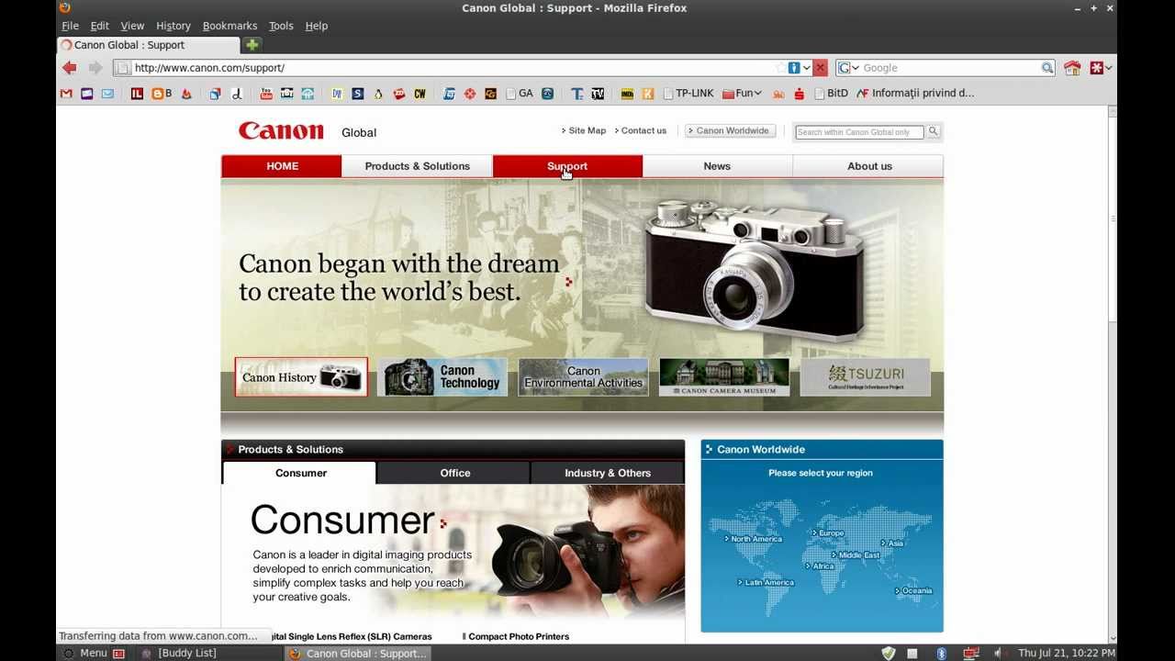
Task: Click the Site Map link
Action: click(584, 131)
